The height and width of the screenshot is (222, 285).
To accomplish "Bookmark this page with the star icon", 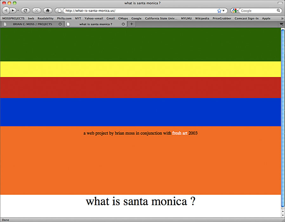I will [x=219, y=10].
